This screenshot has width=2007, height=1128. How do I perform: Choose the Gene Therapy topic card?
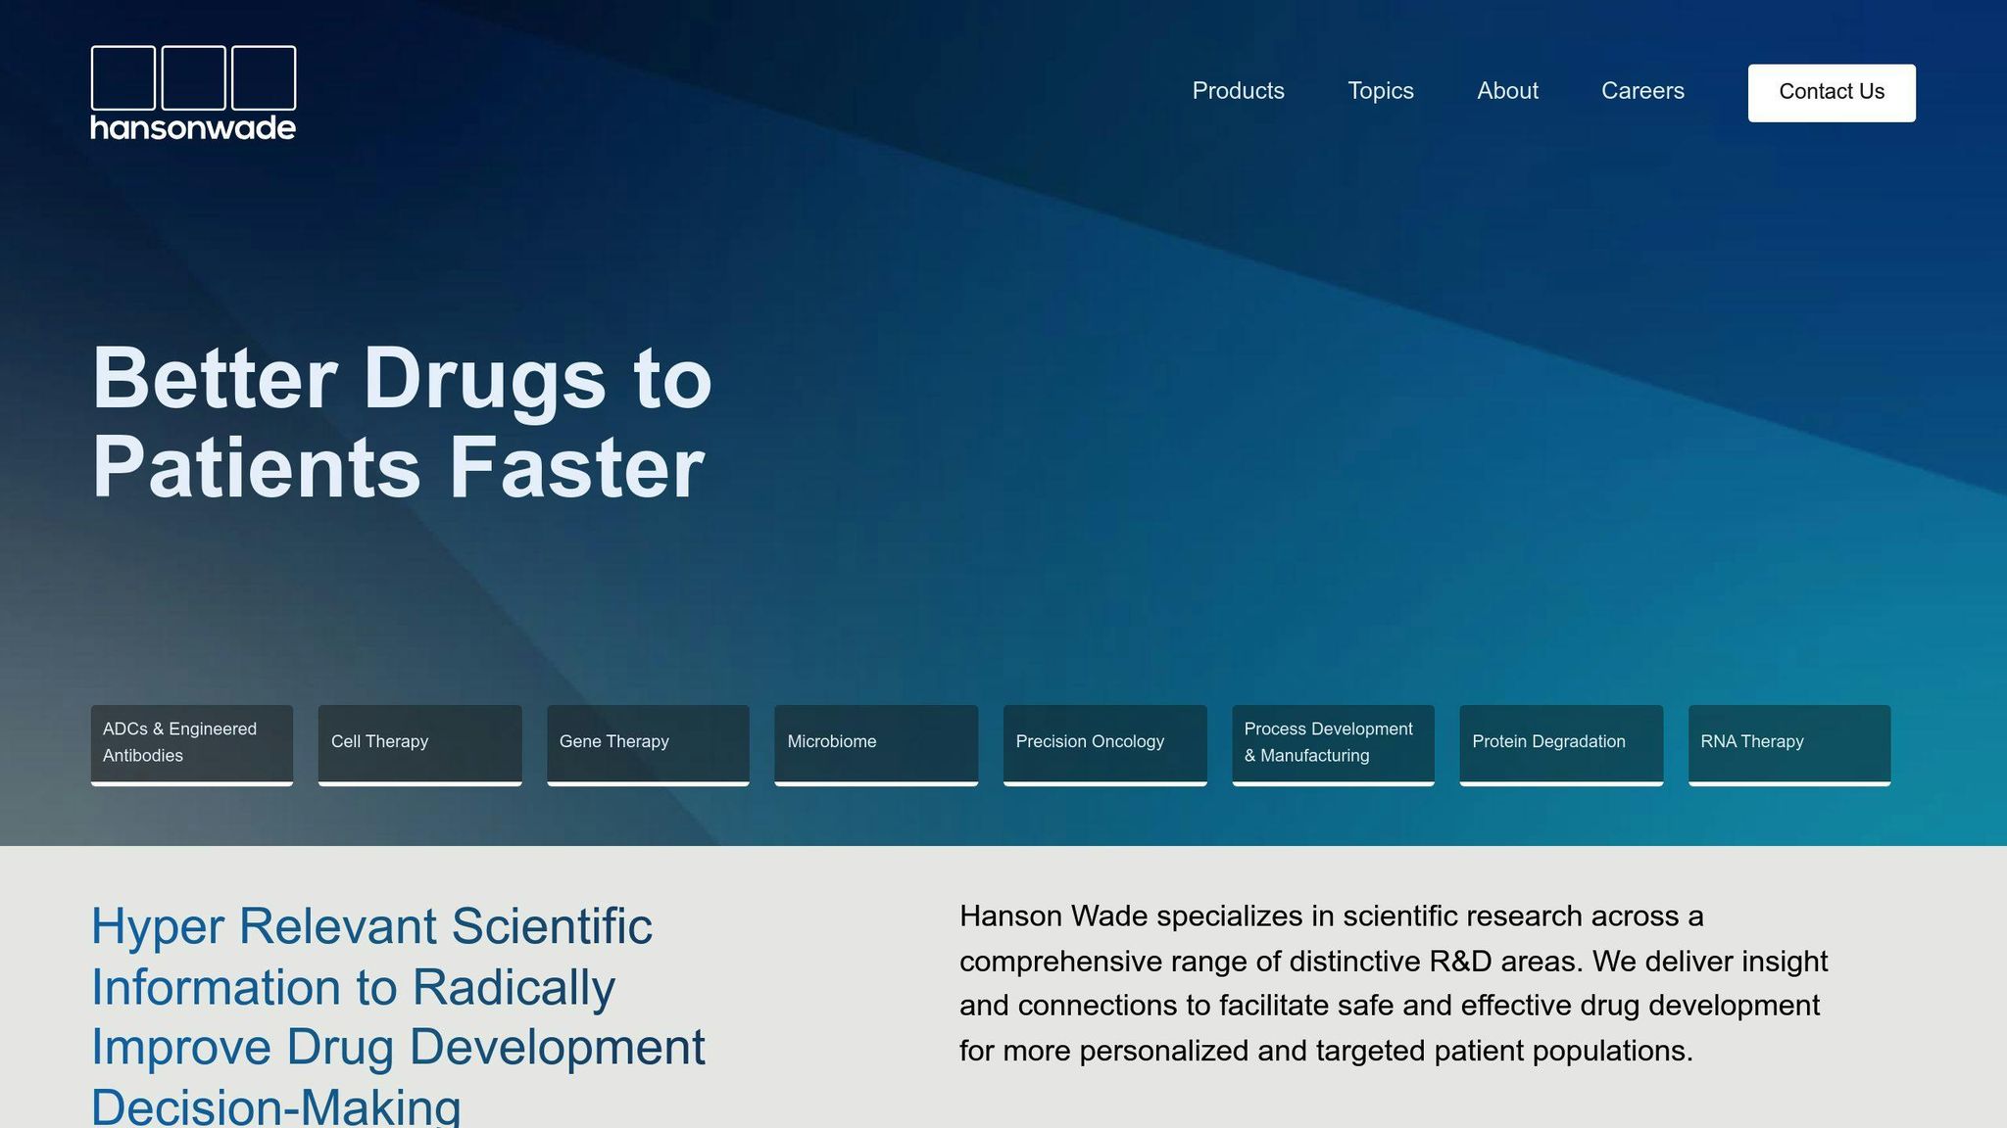point(648,745)
